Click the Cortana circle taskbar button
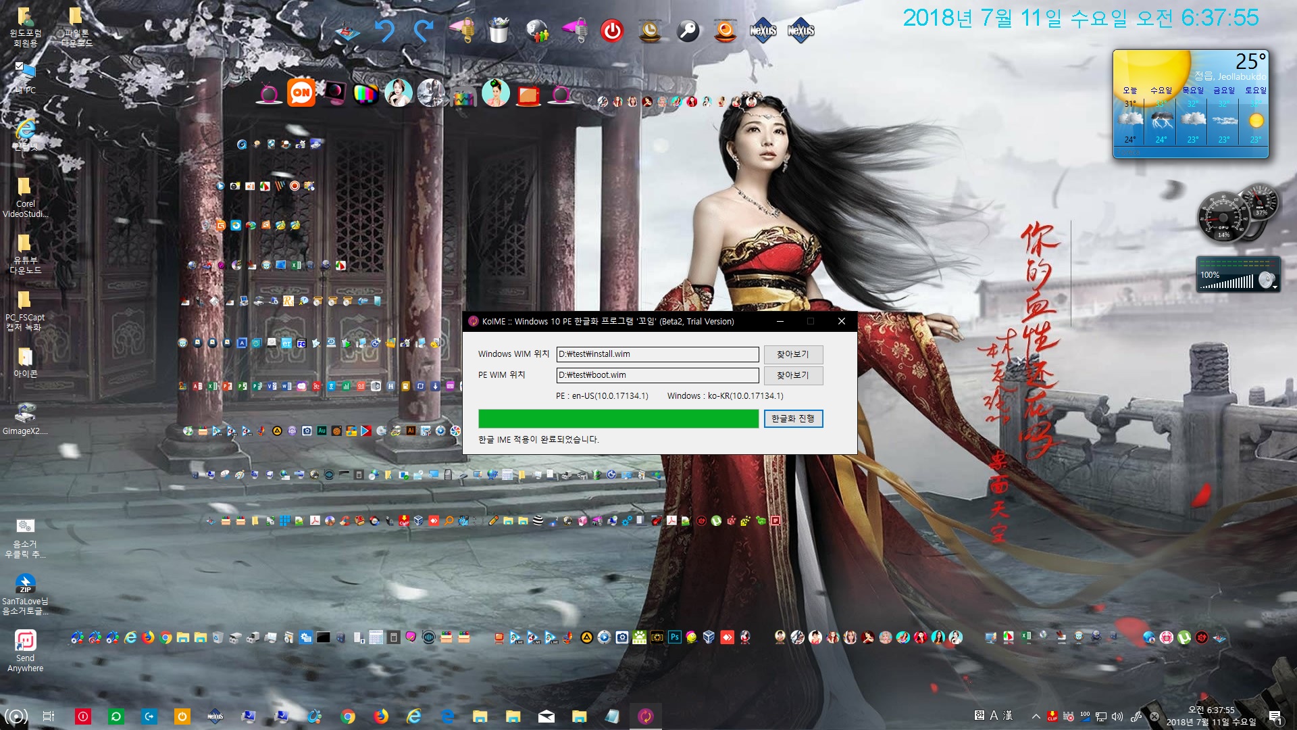This screenshot has width=1297, height=730. coord(16,716)
